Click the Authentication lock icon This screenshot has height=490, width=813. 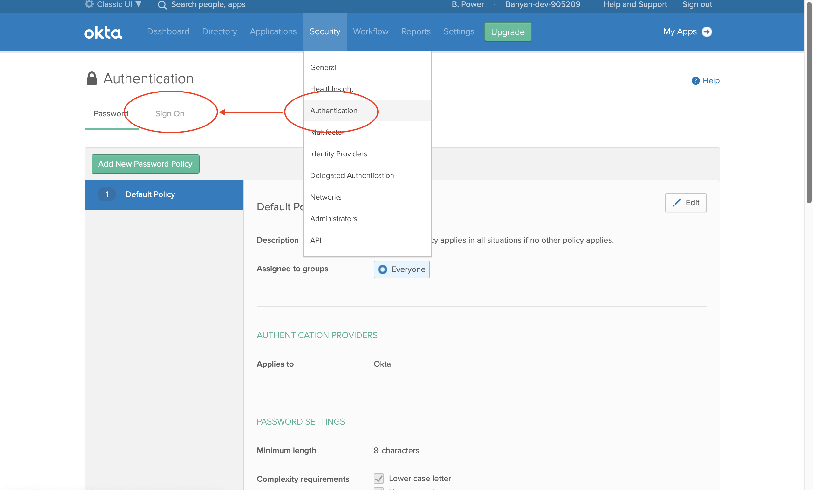point(92,78)
